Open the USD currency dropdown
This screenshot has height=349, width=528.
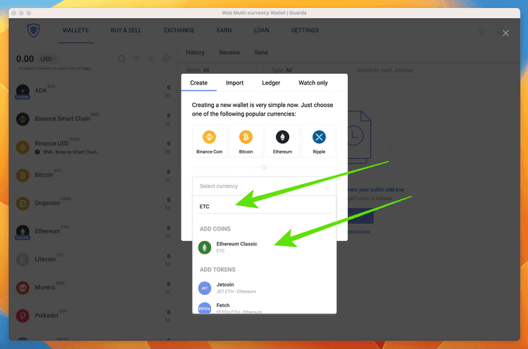click(47, 59)
